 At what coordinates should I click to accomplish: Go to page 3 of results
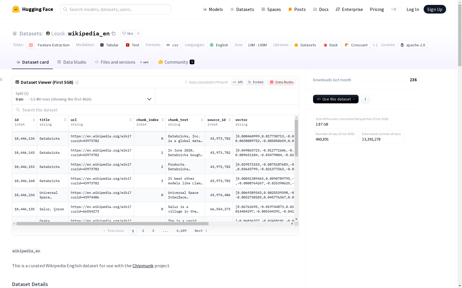tap(153, 231)
